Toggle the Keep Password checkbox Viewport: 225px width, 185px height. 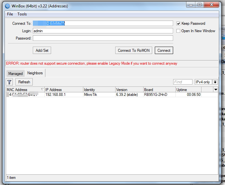[178, 23]
